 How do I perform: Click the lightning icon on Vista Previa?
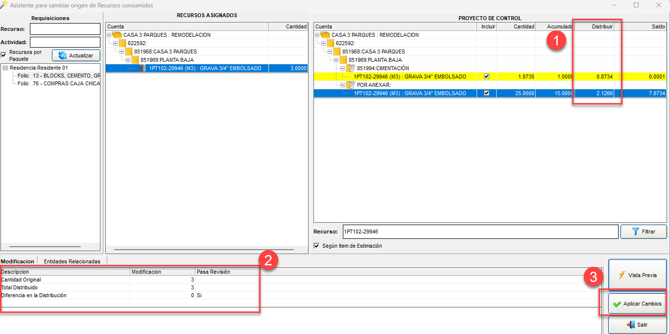622,275
